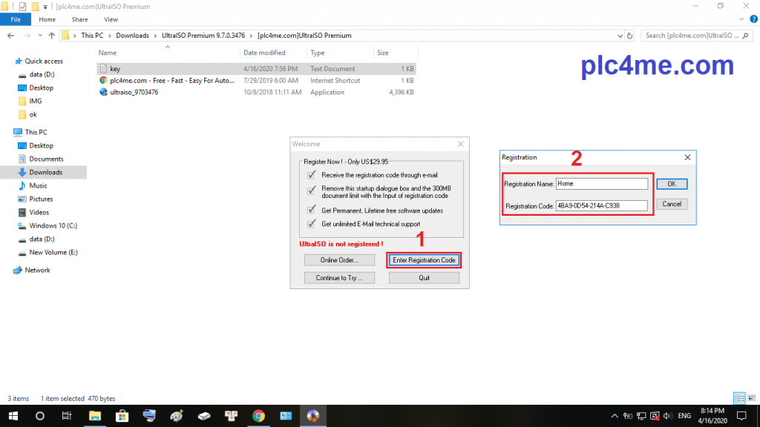This screenshot has width=760, height=427.
Task: Click Online Order button
Action: pos(339,260)
